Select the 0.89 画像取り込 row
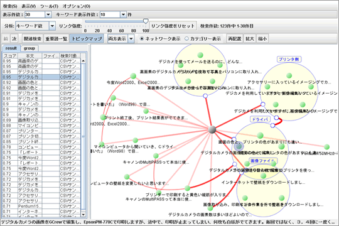Screen dimensions: 339x226 click(41, 120)
